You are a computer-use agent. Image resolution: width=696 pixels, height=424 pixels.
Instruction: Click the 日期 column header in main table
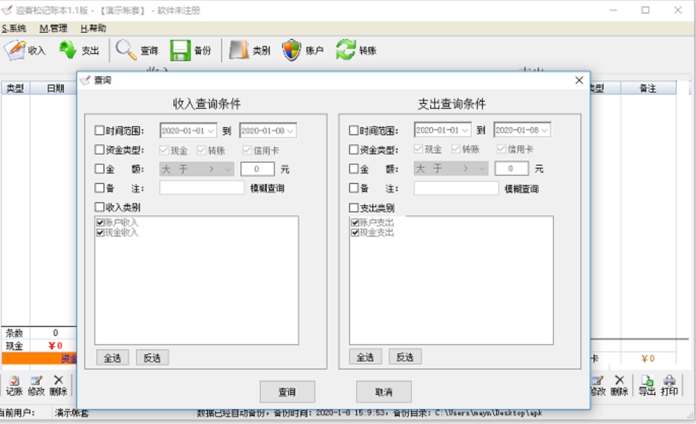coord(55,89)
